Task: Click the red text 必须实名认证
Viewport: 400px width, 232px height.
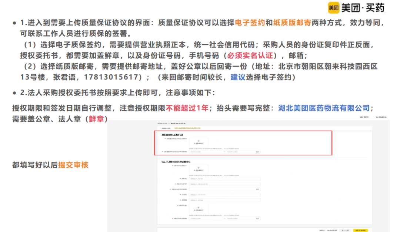Action: (250, 56)
